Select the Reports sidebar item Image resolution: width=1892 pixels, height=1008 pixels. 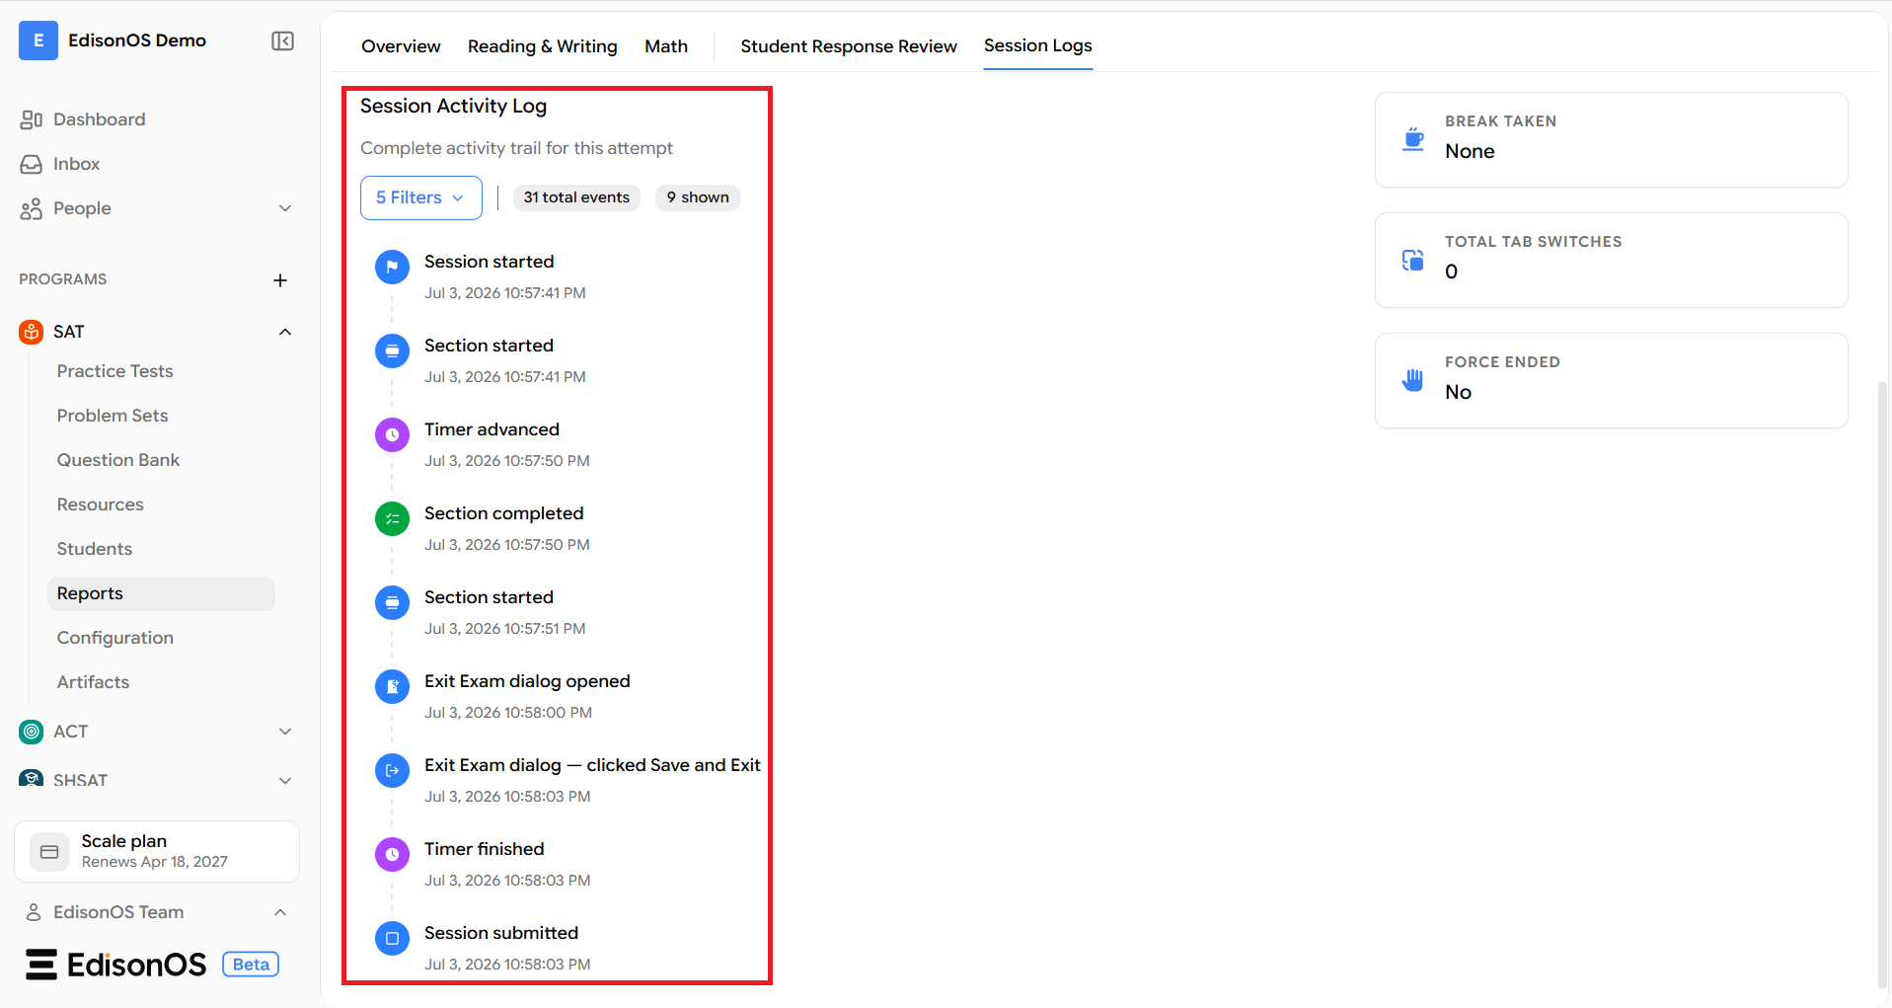tap(161, 593)
